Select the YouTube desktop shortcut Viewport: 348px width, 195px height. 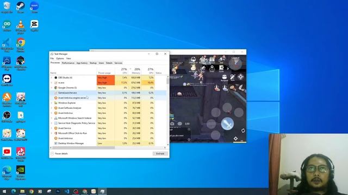pyautogui.click(x=7, y=153)
